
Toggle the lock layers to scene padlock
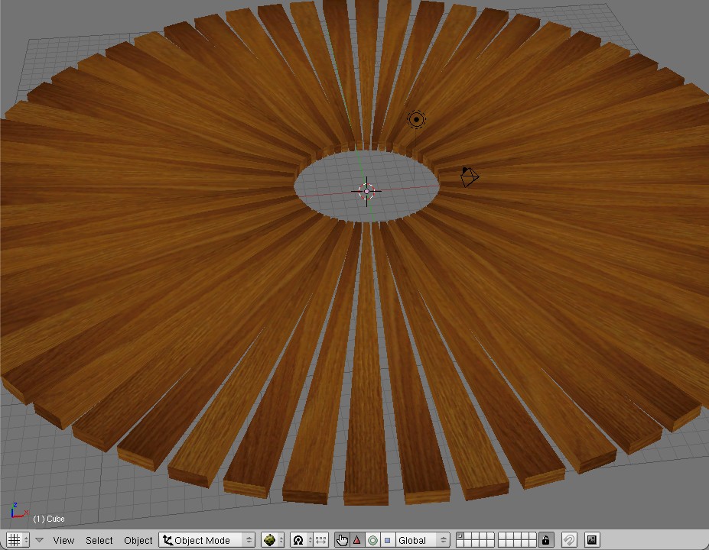point(546,540)
